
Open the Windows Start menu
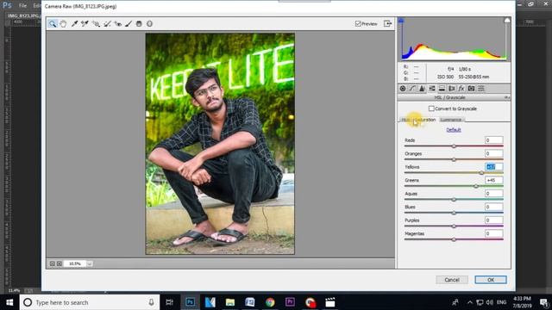9,302
